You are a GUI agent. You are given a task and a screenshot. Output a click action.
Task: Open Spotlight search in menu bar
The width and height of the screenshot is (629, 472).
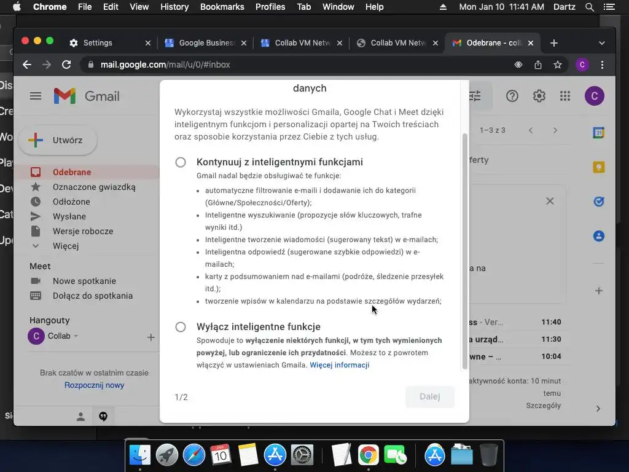(589, 7)
